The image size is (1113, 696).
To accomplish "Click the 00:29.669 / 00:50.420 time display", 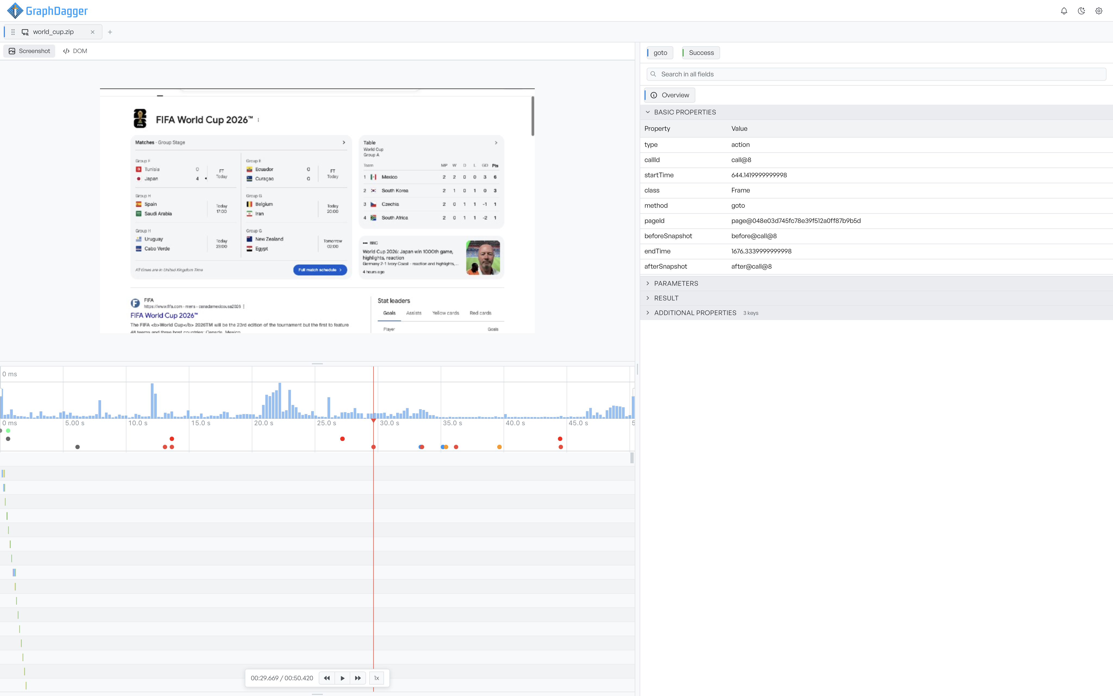I will 282,678.
